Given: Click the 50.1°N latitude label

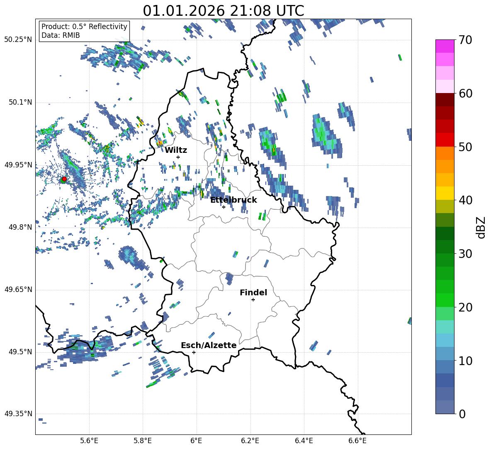Looking at the screenshot, I should click(x=20, y=102).
